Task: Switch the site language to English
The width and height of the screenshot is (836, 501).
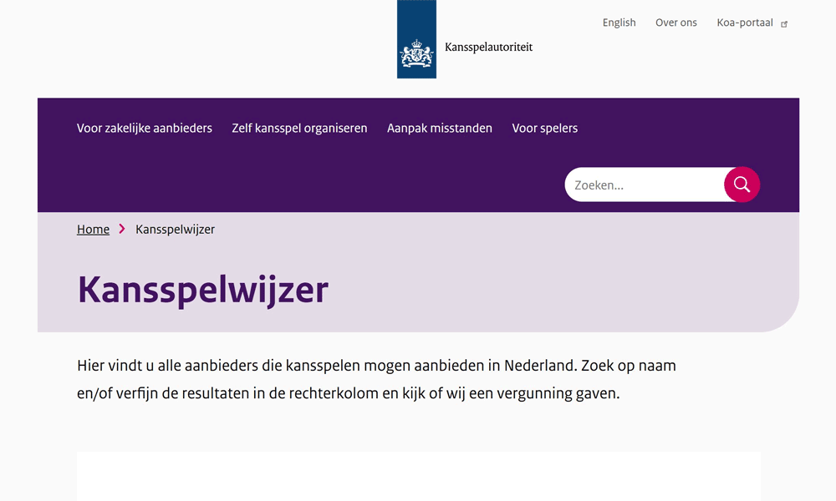Action: (x=619, y=23)
